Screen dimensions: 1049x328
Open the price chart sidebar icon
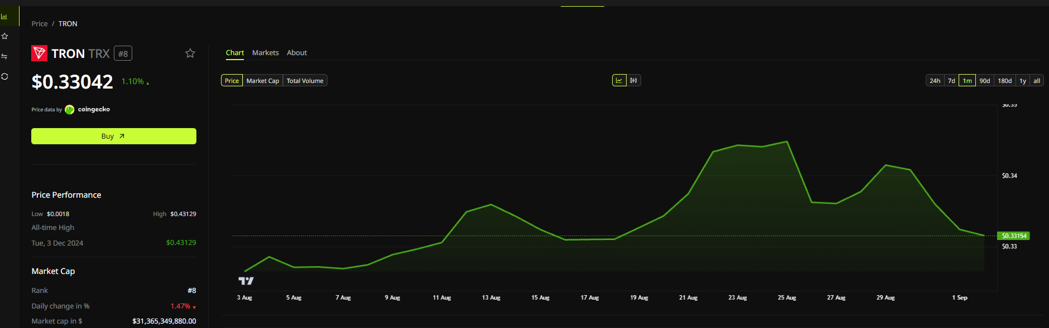coord(4,16)
